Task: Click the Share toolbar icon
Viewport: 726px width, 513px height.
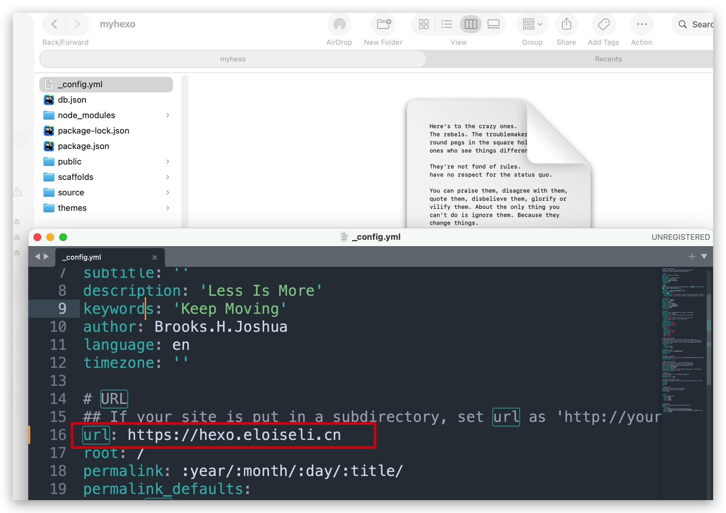Action: click(x=566, y=24)
